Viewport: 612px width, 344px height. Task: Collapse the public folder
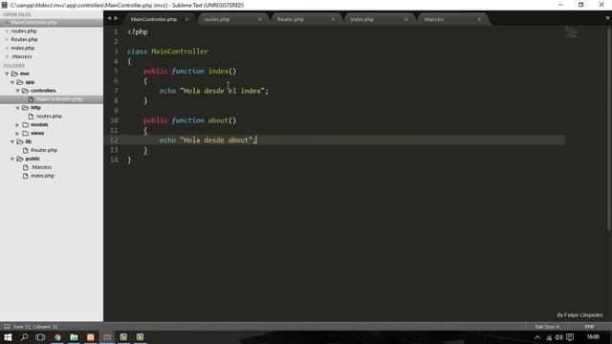(12, 160)
